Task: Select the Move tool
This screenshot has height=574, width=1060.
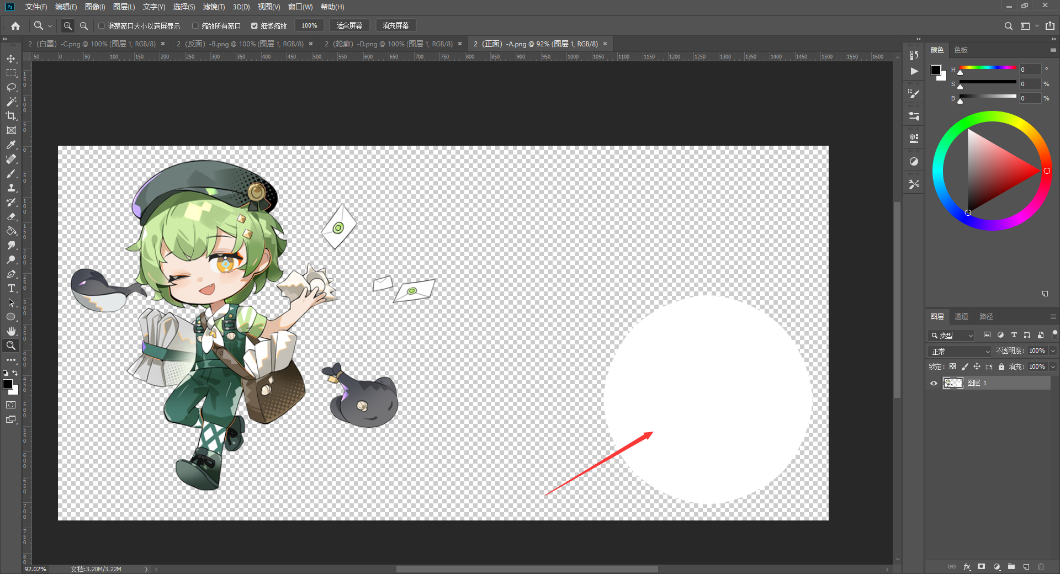Action: click(x=11, y=59)
